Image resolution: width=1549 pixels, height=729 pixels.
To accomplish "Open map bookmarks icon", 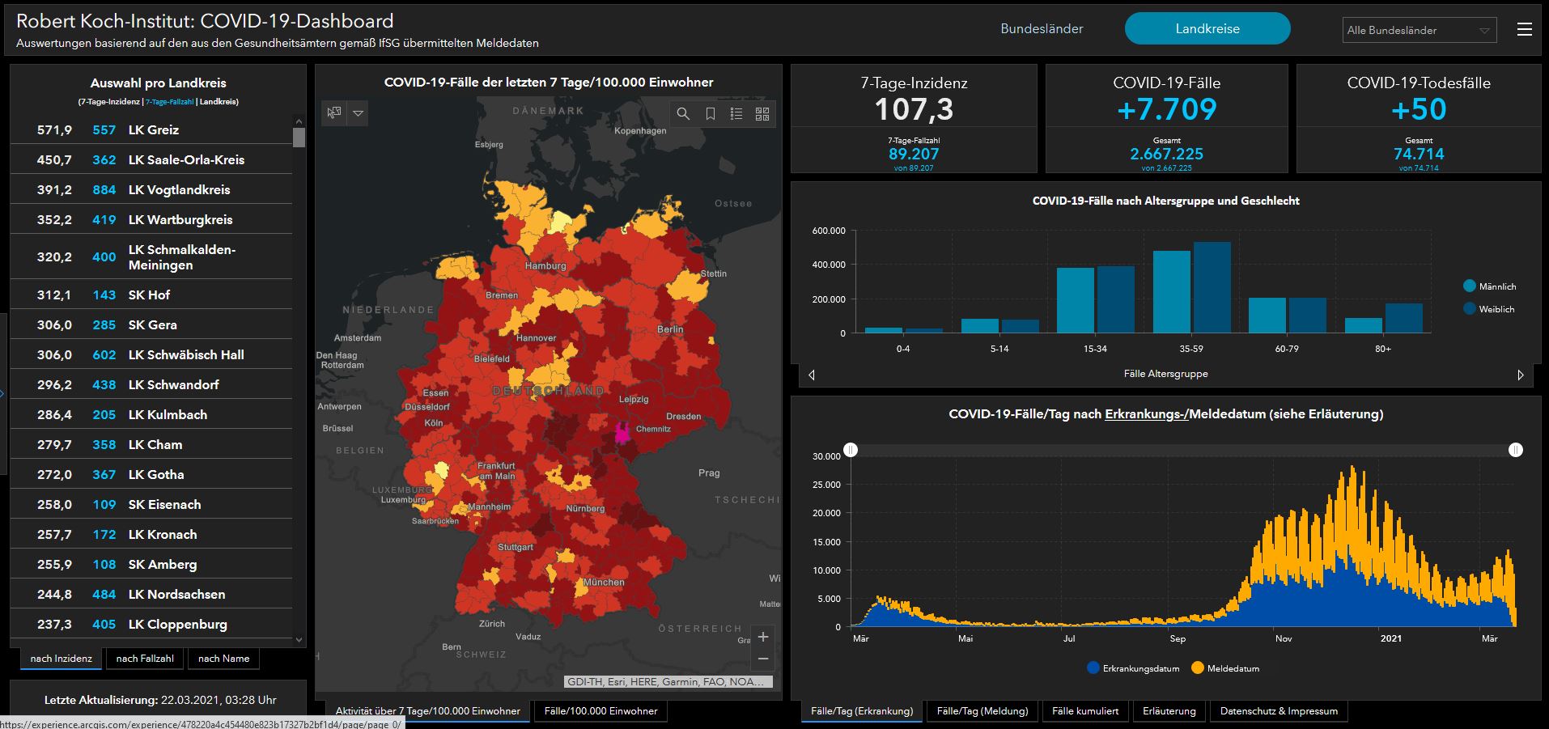I will pyautogui.click(x=710, y=114).
